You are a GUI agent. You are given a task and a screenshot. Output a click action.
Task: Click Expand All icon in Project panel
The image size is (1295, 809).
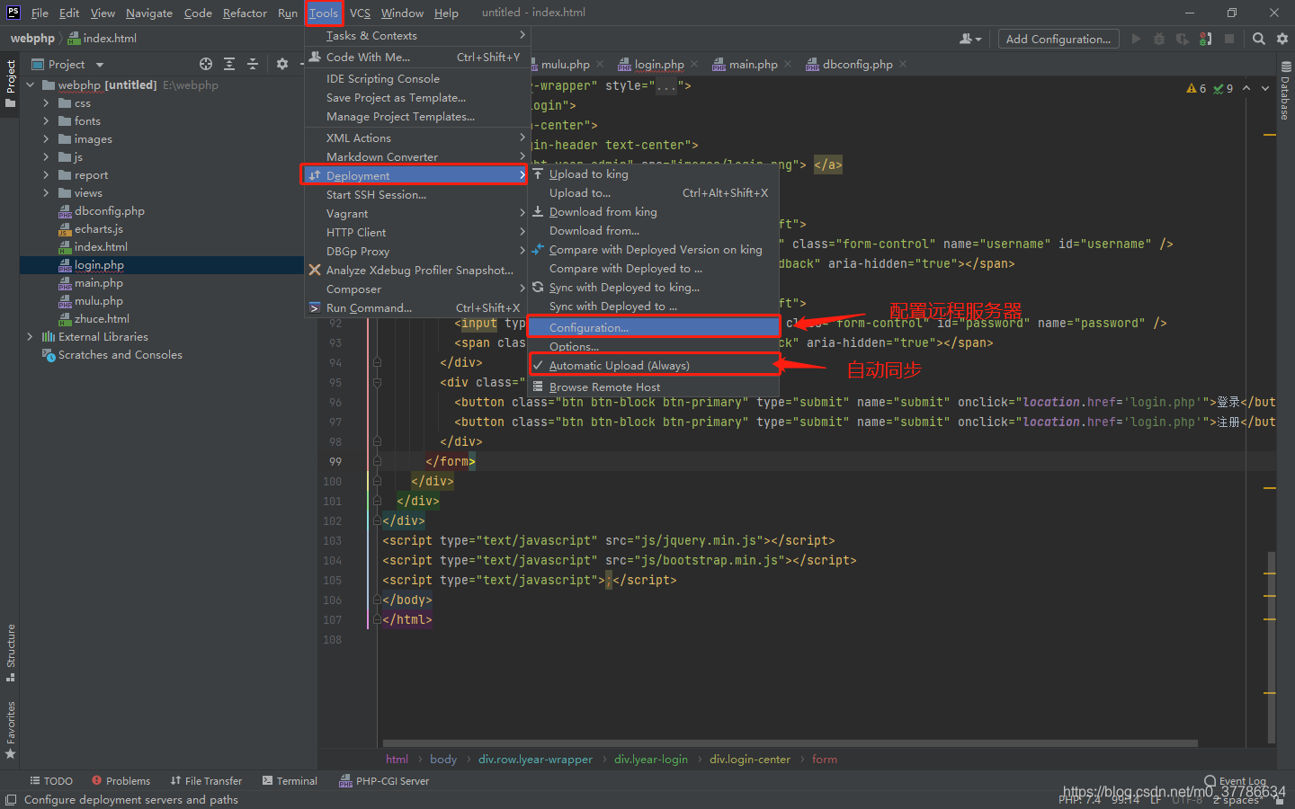click(229, 64)
